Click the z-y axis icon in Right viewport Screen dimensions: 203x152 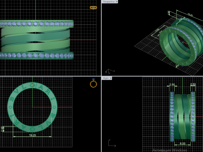(112, 143)
